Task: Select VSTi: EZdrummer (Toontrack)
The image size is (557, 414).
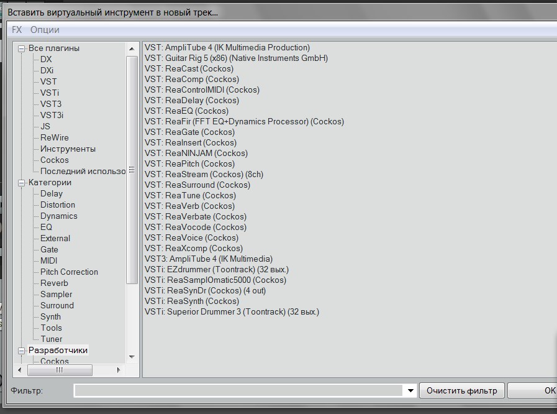Action: (x=216, y=270)
